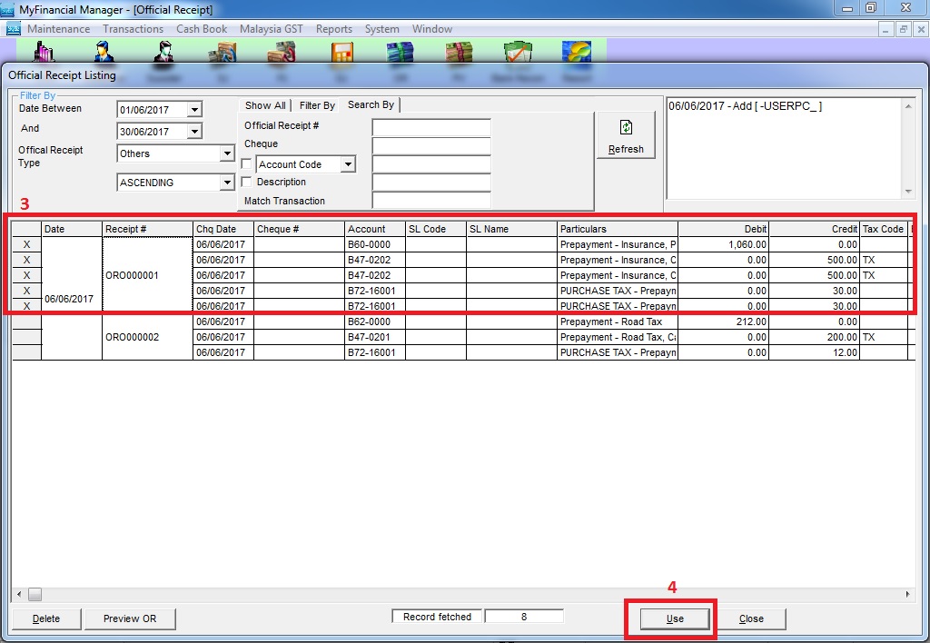The height and width of the screenshot is (643, 930).
Task: Click the Official Receipt # search field
Action: pyautogui.click(x=430, y=126)
